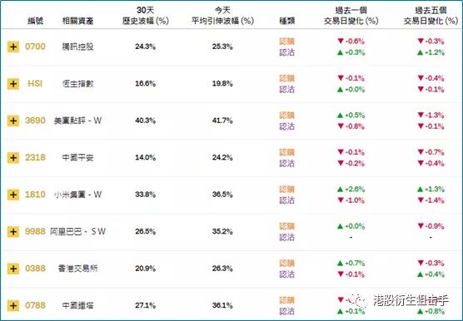Click the plus icon beside 9988
The image size is (463, 321).
[13, 232]
